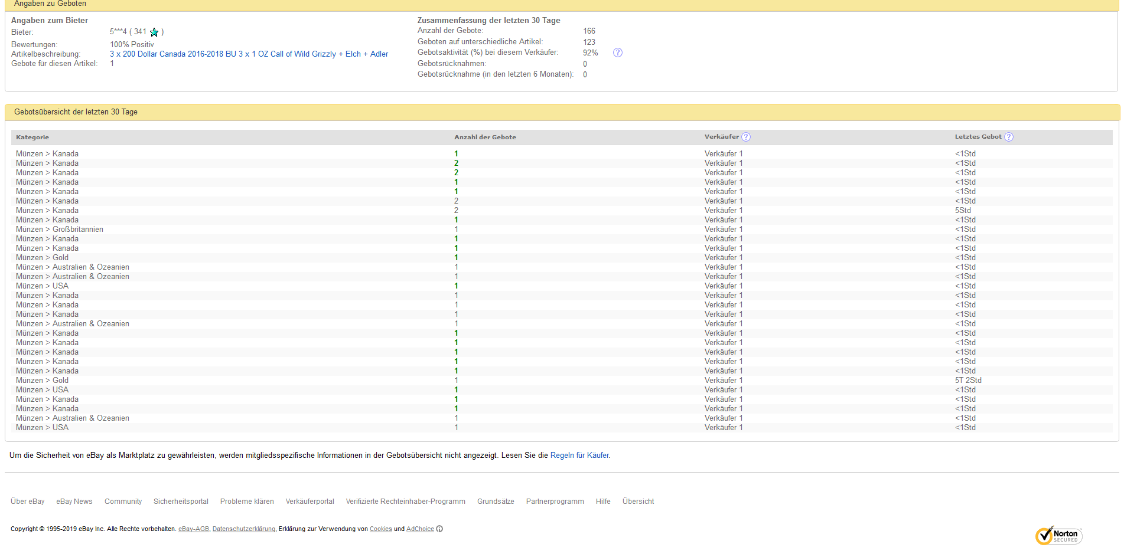Go to Über eBay footer item
The width and height of the screenshot is (1124, 557).
(28, 502)
